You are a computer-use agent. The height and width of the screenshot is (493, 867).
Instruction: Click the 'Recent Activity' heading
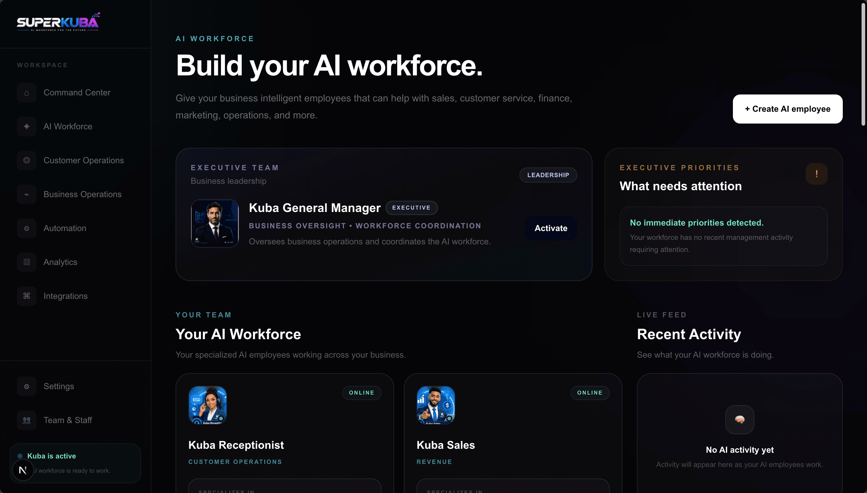689,334
